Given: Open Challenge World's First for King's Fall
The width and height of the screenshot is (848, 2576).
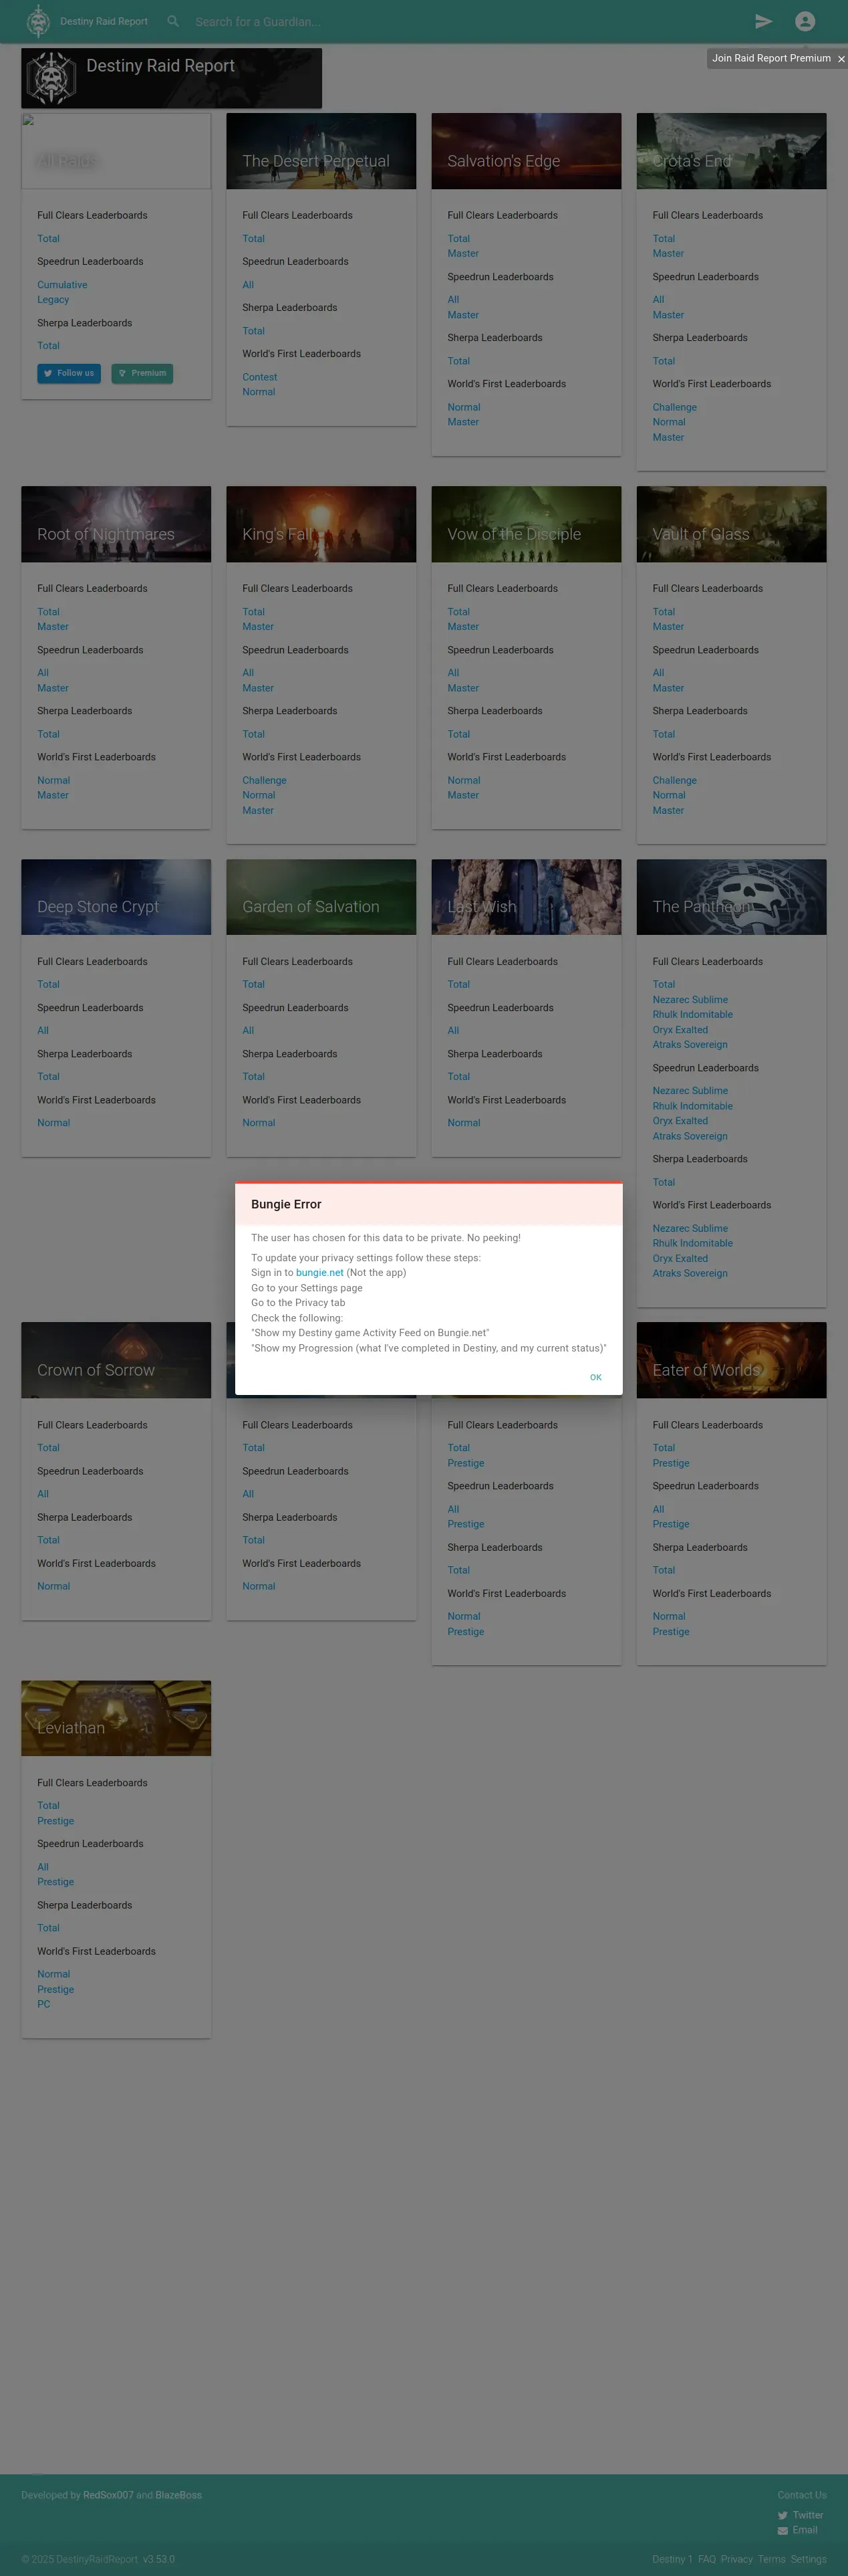Looking at the screenshot, I should (265, 780).
